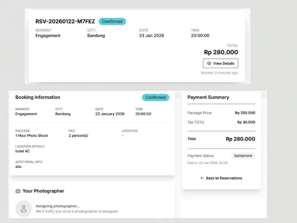
Task: Click the 'Payment Summary' heading
Action: pyautogui.click(x=208, y=97)
